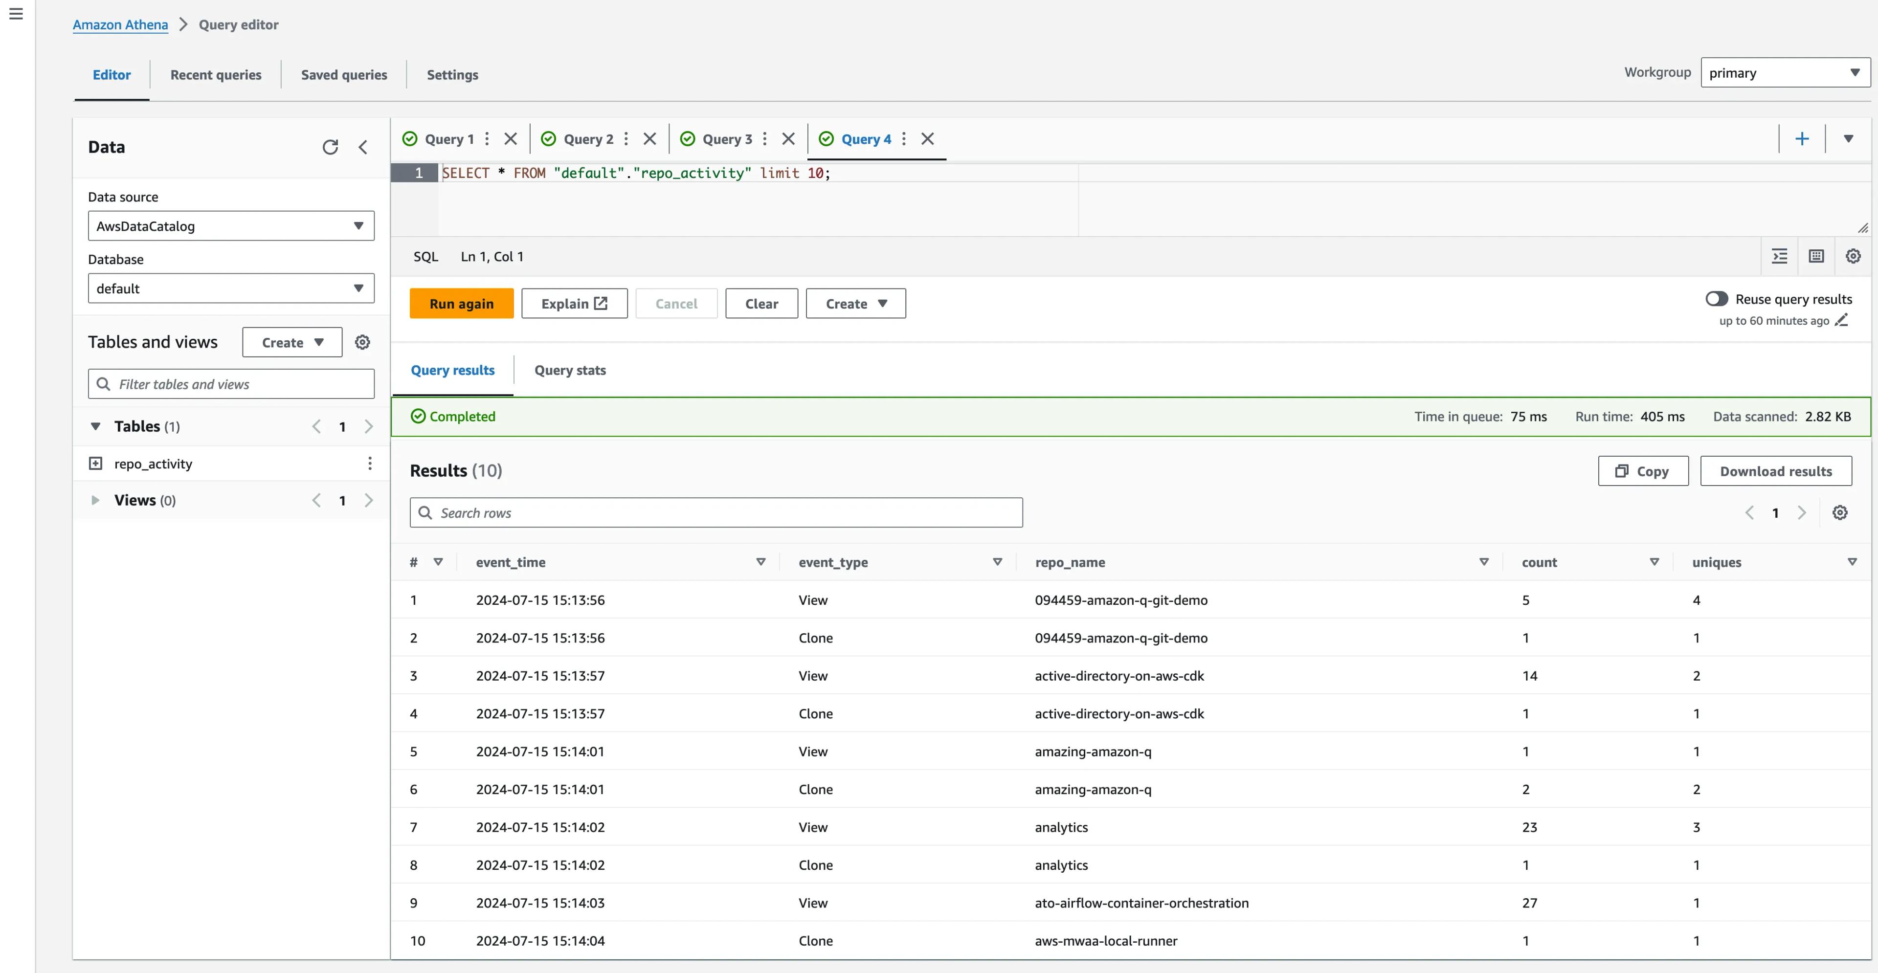1878x973 pixels.
Task: Go to next results page
Action: (x=1802, y=513)
